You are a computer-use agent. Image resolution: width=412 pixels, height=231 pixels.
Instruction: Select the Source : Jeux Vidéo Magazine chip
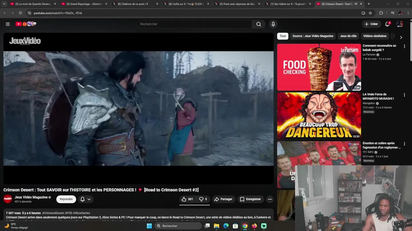coord(313,36)
